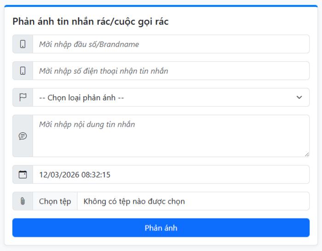Click the blue top border of the card
The width and height of the screenshot is (322, 251).
(x=161, y=6)
